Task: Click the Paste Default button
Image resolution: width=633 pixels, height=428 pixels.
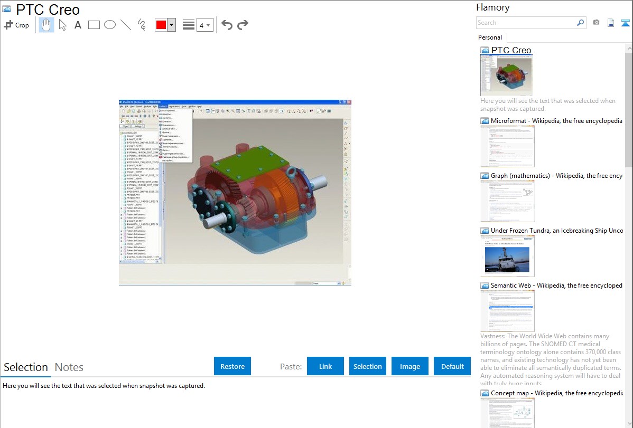Action: tap(452, 366)
